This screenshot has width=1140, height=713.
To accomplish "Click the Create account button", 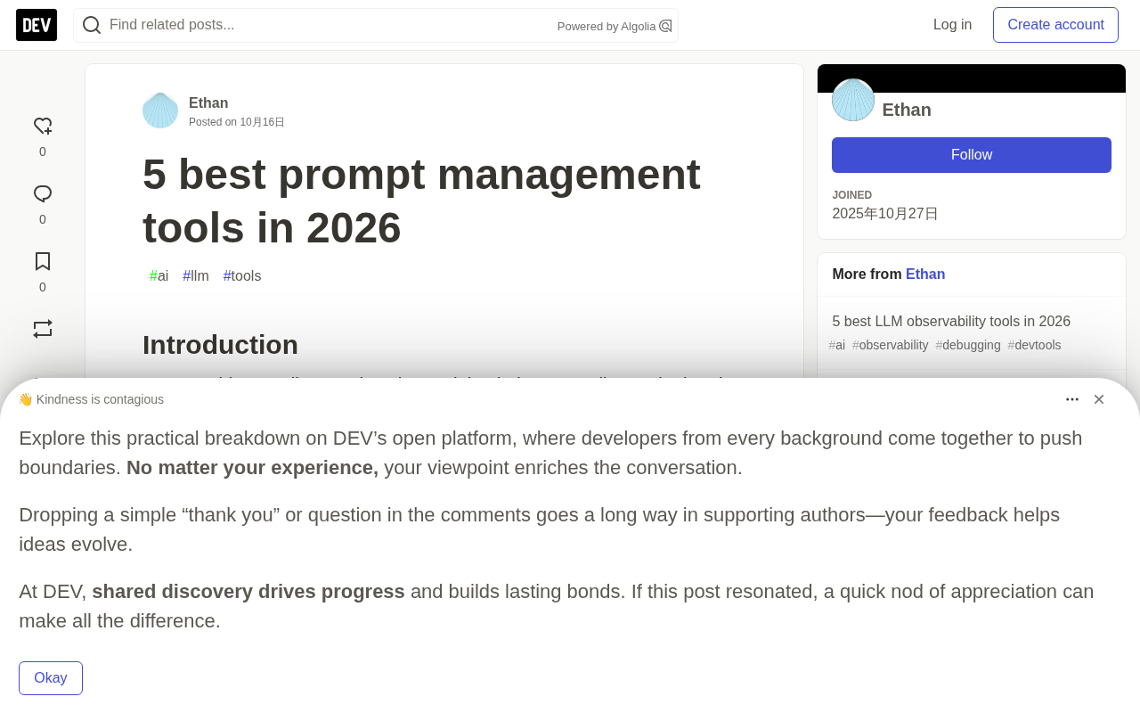I will tap(1055, 25).
